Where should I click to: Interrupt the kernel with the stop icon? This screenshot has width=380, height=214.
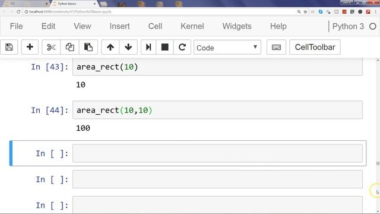pyautogui.click(x=165, y=47)
